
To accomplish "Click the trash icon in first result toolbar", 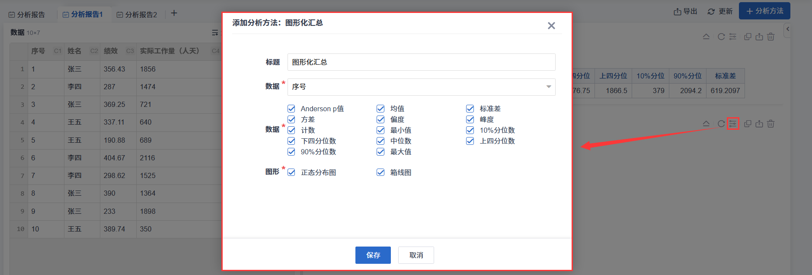I will (770, 37).
